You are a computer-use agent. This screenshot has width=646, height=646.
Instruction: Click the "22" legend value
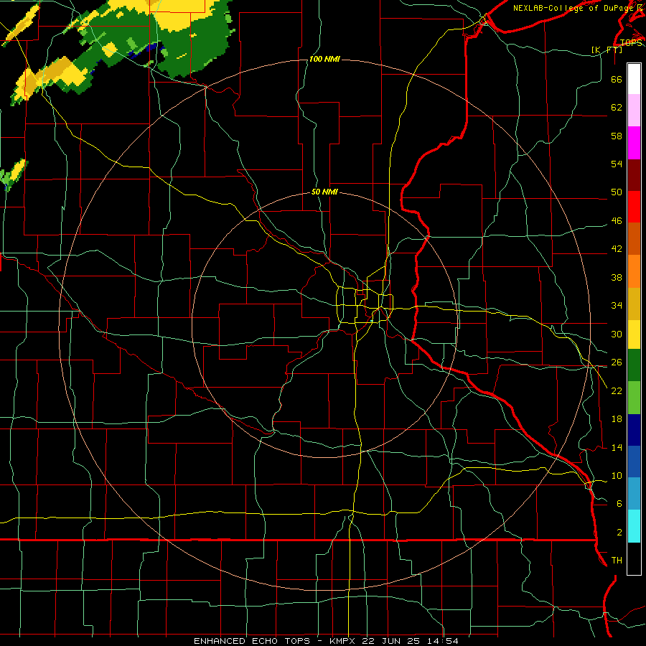617,390
